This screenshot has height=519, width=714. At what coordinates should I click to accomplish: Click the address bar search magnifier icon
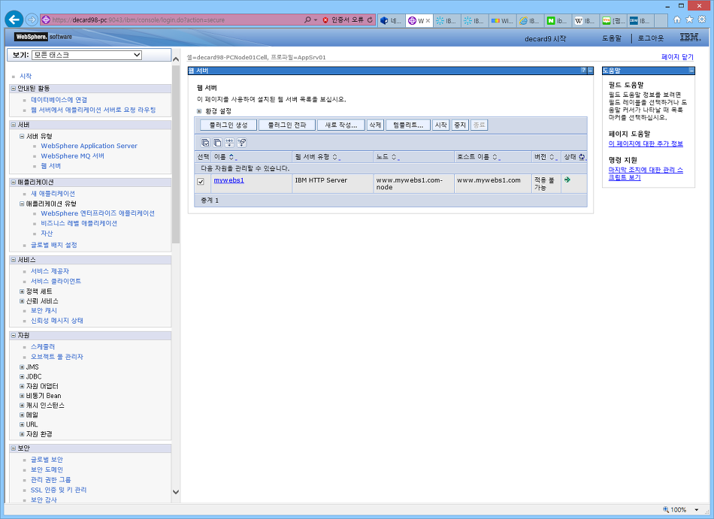tap(308, 20)
